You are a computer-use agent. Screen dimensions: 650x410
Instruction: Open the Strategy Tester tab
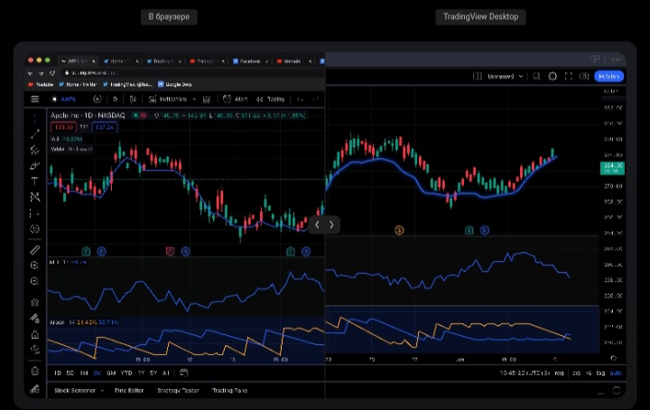tap(178, 390)
